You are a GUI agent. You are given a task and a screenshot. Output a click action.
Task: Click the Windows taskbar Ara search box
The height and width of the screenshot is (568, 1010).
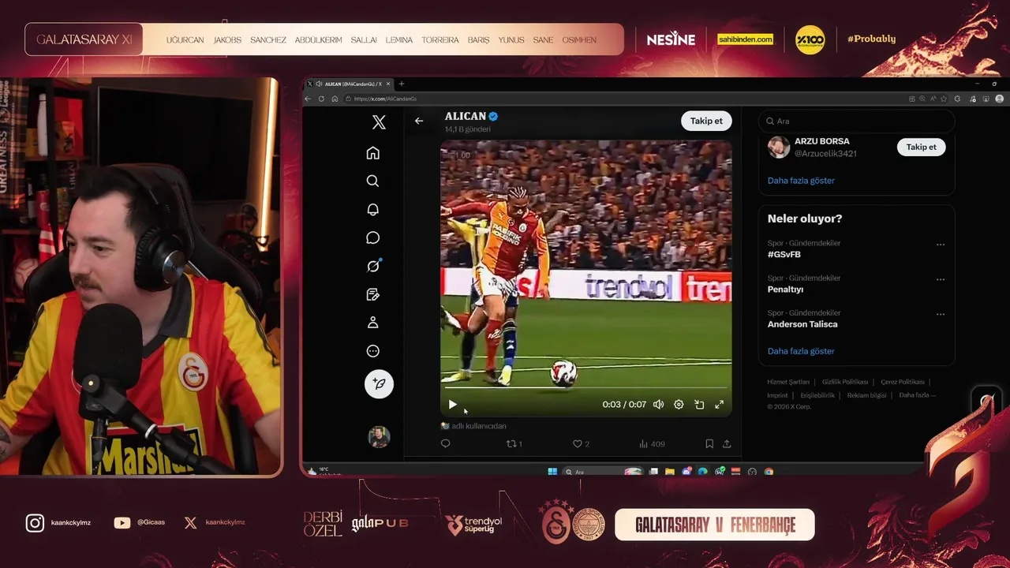tap(603, 472)
